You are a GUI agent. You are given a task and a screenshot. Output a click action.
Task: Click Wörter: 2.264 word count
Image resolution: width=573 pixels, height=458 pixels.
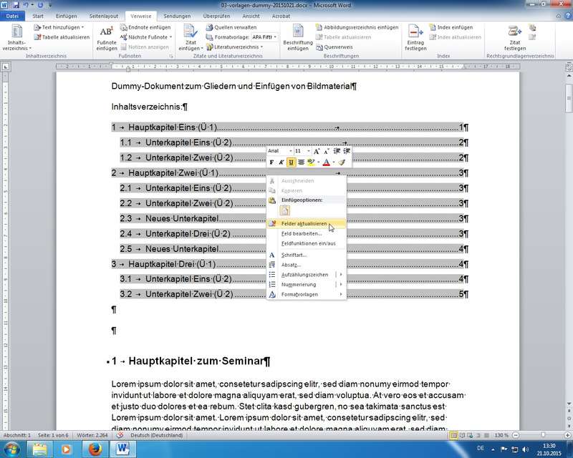tap(92, 435)
